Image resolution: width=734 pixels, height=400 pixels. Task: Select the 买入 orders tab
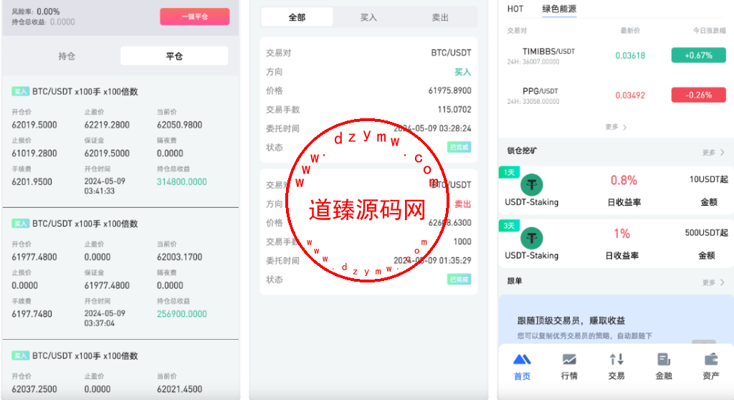coord(368,17)
